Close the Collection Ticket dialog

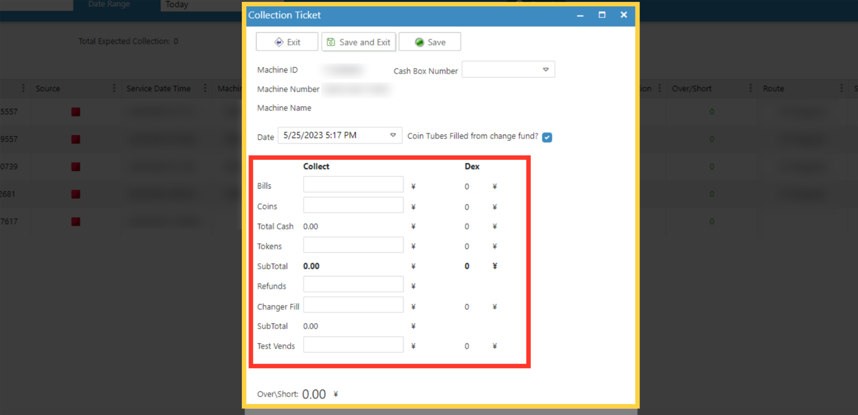click(x=624, y=15)
